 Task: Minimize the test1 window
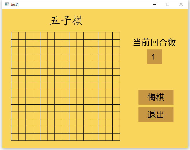(154, 4)
